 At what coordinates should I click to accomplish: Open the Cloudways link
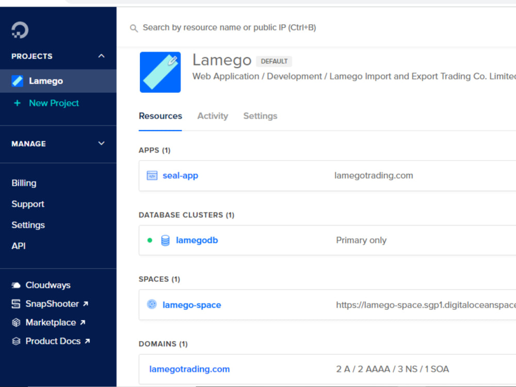pyautogui.click(x=48, y=285)
